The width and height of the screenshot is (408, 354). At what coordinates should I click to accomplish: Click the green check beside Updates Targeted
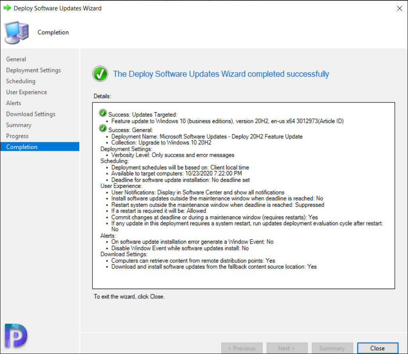[103, 113]
